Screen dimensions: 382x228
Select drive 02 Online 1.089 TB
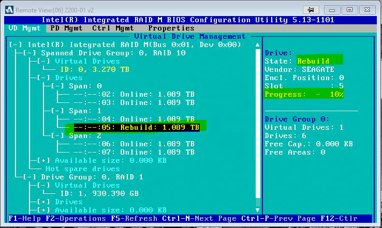134,95
